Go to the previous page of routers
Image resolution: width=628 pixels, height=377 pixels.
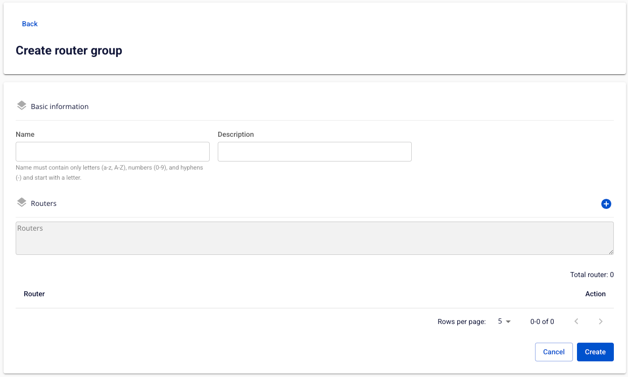(576, 321)
